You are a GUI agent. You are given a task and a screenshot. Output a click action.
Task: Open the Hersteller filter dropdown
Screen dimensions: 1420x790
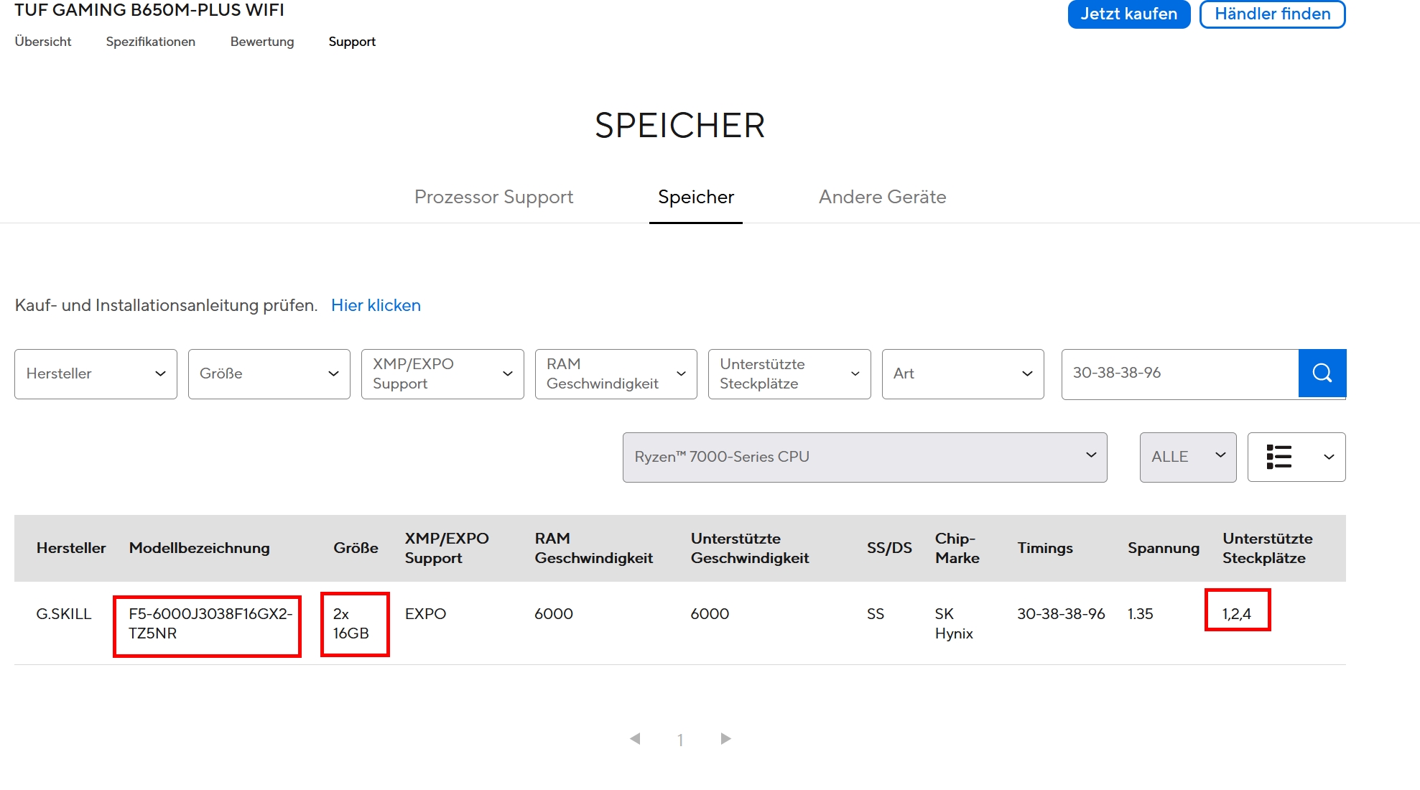pyautogui.click(x=96, y=373)
